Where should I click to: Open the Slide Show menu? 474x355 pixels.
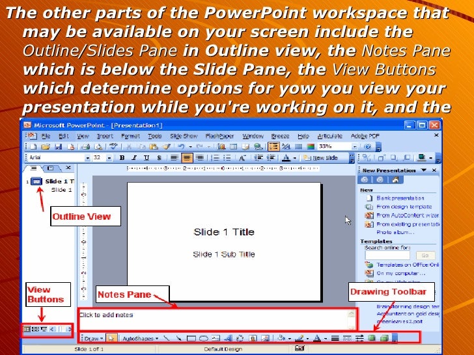coord(184,136)
